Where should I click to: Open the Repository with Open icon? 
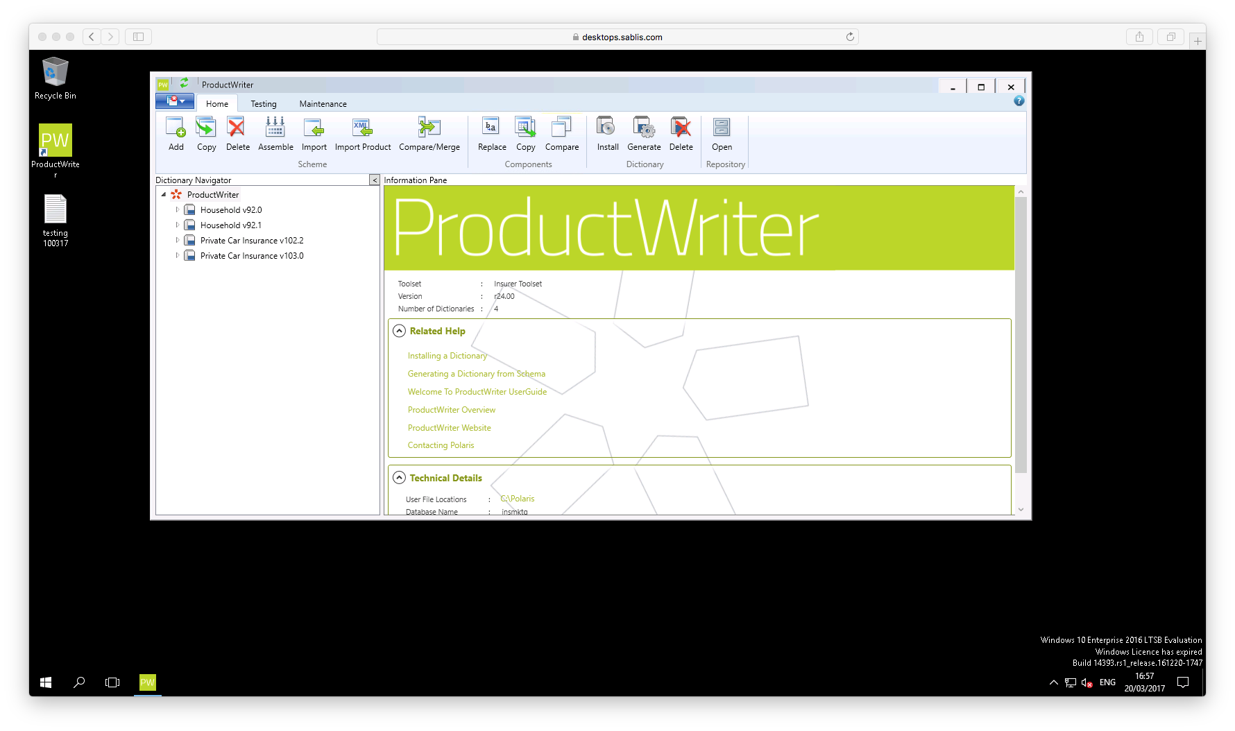coord(722,128)
